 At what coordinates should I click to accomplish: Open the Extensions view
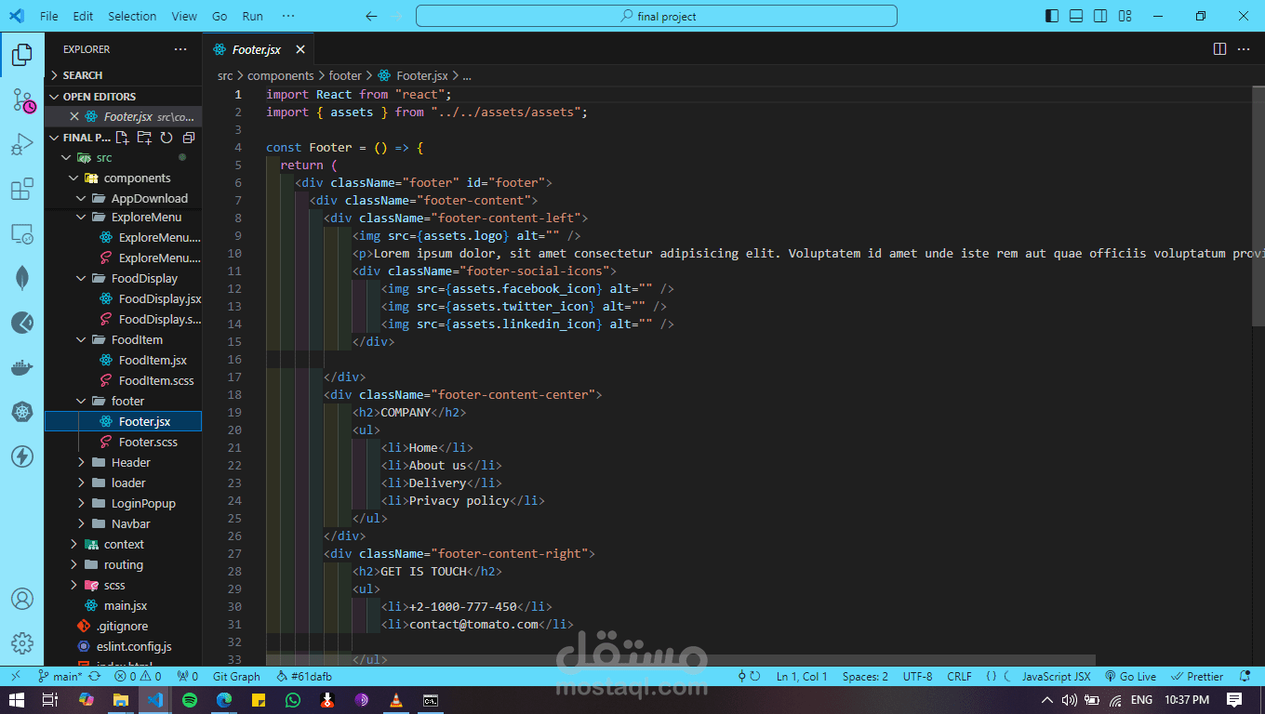tap(21, 190)
